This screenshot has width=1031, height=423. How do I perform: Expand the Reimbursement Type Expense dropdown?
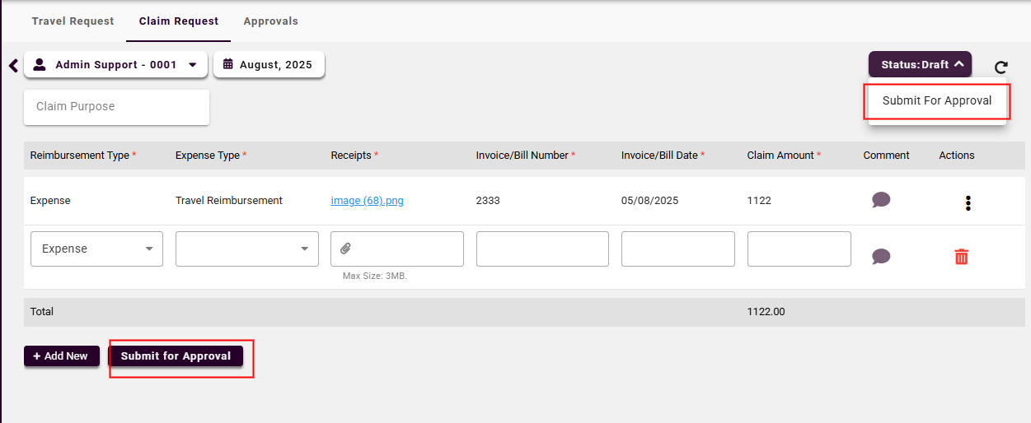(x=96, y=249)
